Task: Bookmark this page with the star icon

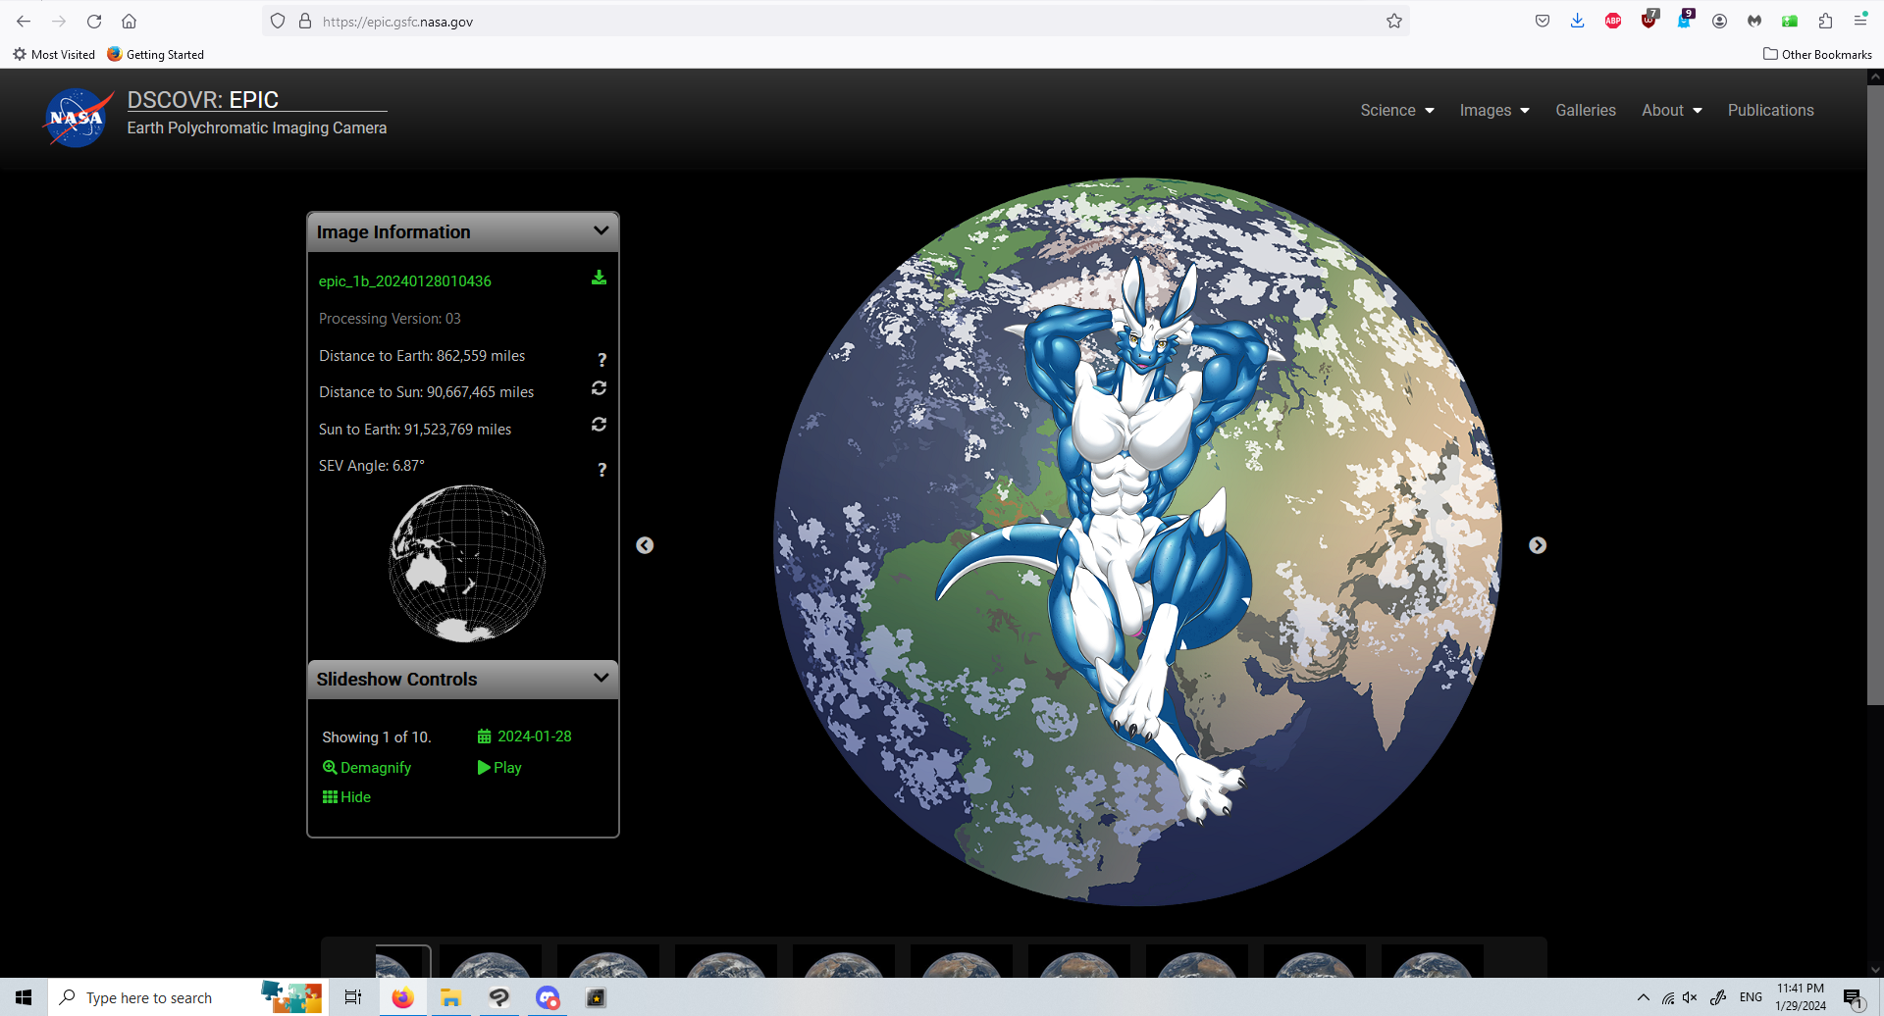Action: [1394, 21]
